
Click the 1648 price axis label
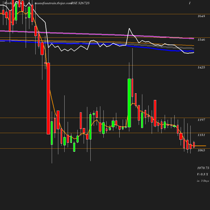[201, 16]
